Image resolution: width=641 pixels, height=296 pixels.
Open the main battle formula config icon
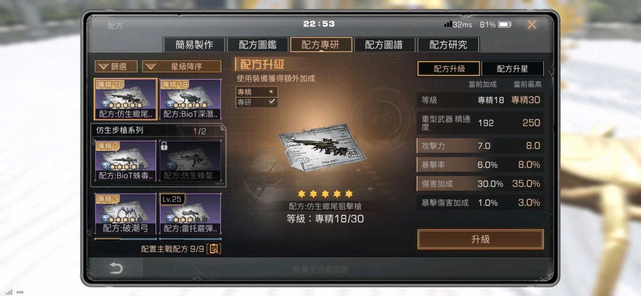point(214,249)
